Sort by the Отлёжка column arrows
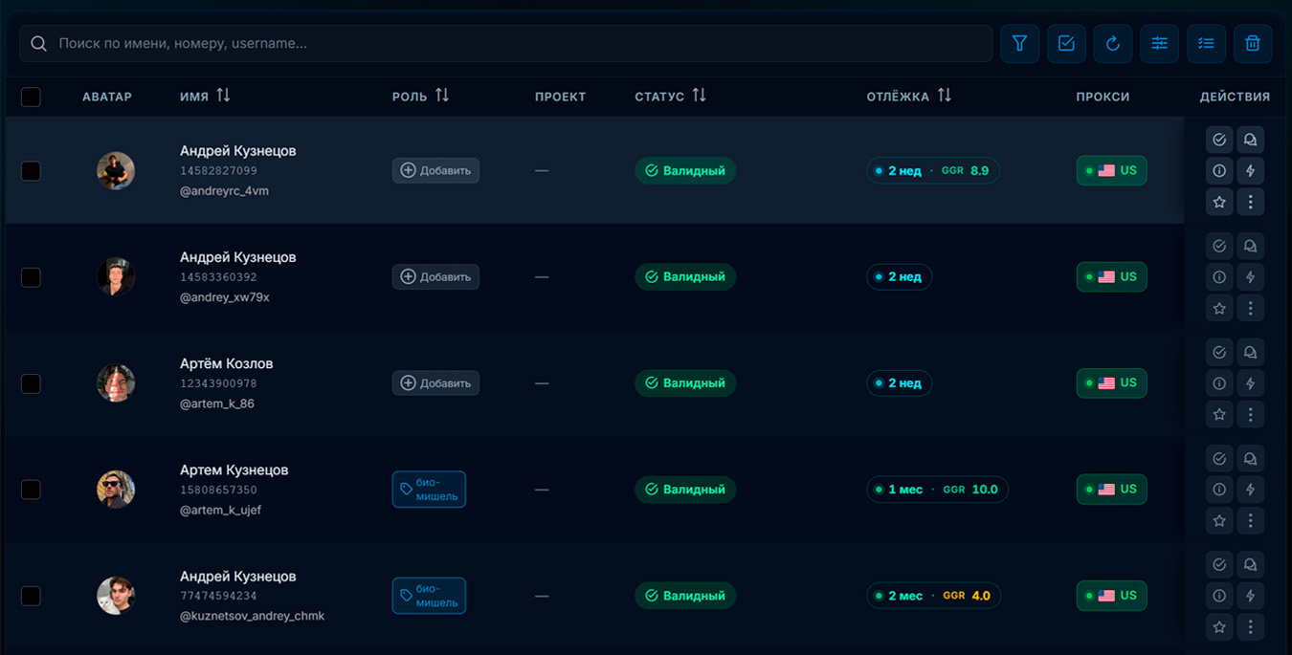1292x655 pixels. (x=945, y=96)
